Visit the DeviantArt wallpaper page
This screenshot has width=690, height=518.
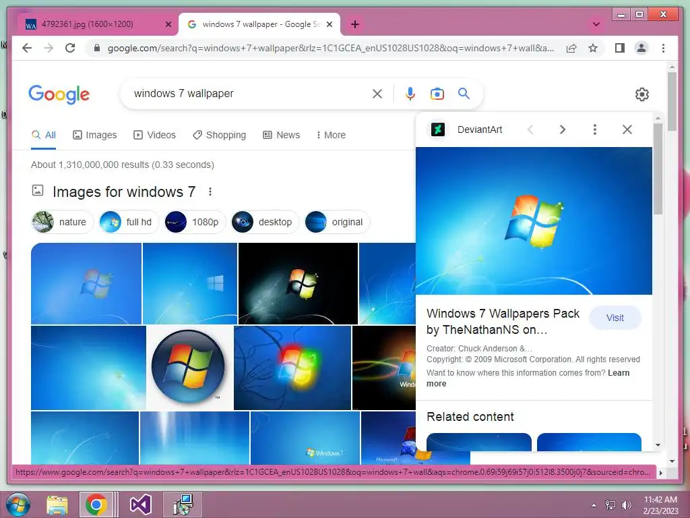(x=615, y=318)
